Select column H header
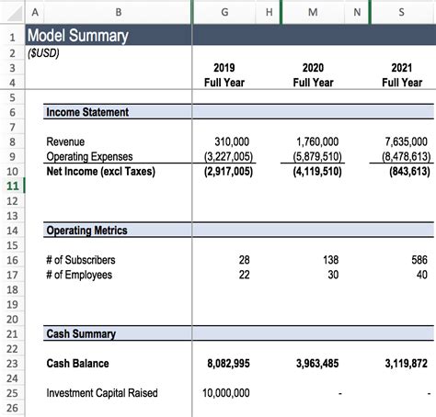 click(x=269, y=12)
